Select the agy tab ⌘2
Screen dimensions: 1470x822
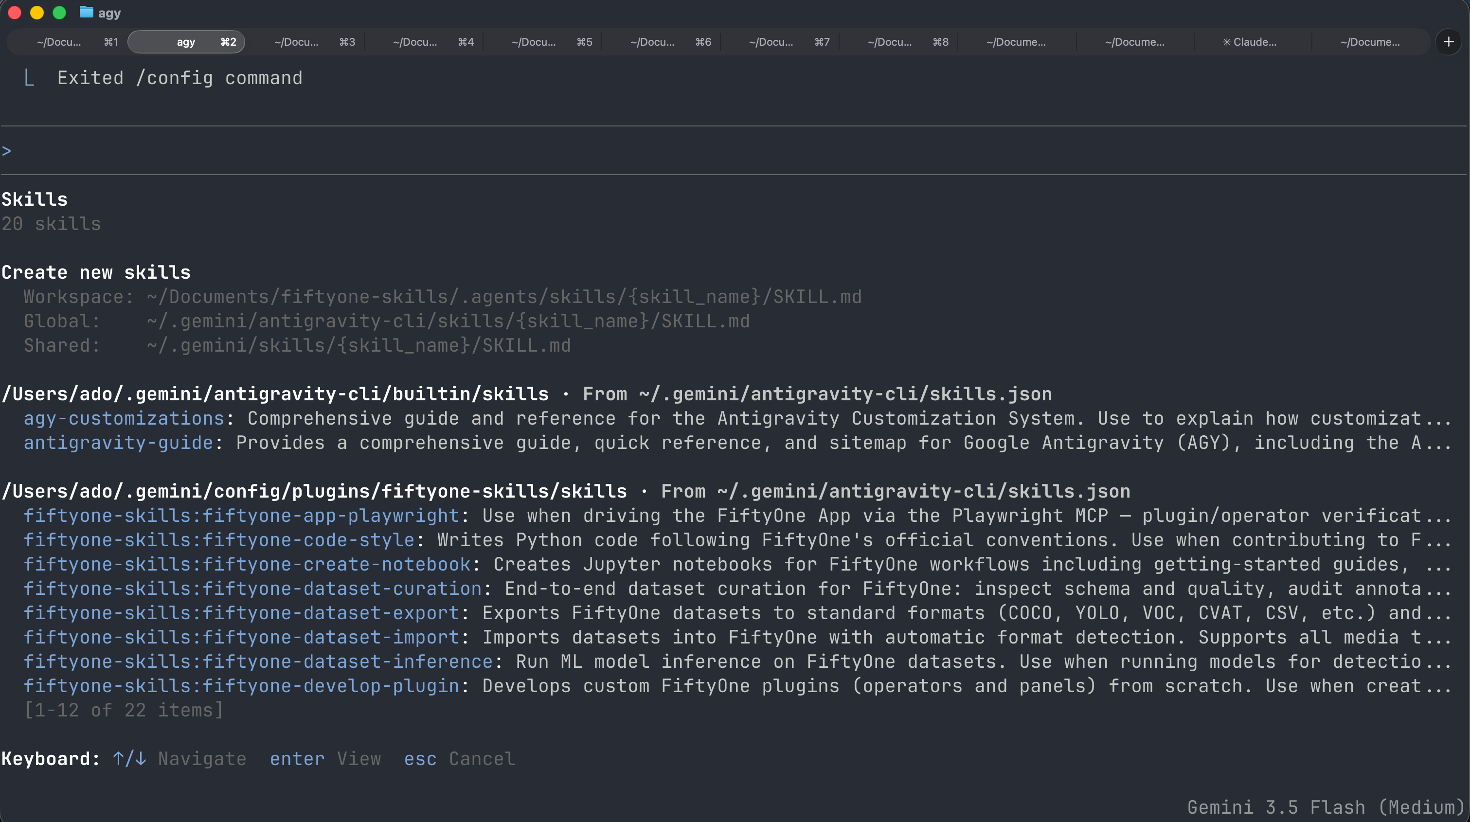coord(186,42)
